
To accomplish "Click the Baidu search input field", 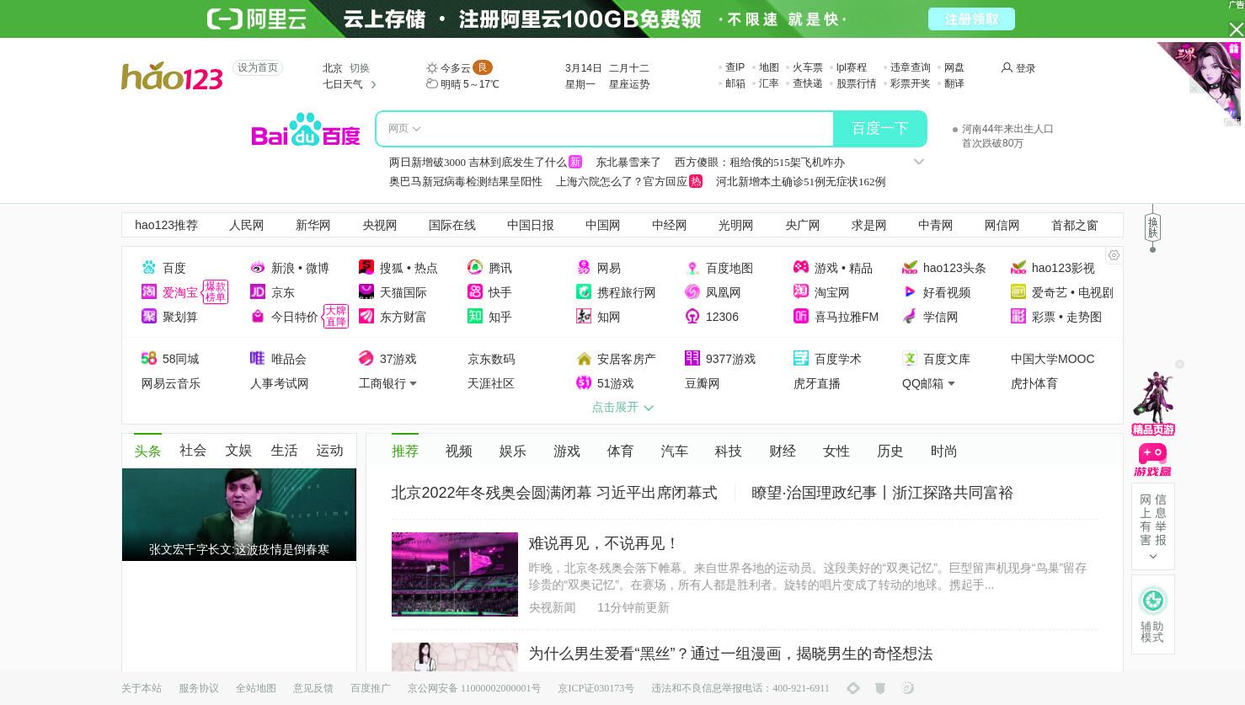I will pyautogui.click(x=628, y=129).
